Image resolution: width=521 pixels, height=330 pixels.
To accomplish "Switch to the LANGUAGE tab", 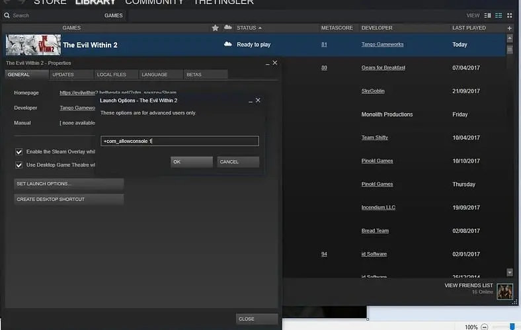I will click(161, 75).
